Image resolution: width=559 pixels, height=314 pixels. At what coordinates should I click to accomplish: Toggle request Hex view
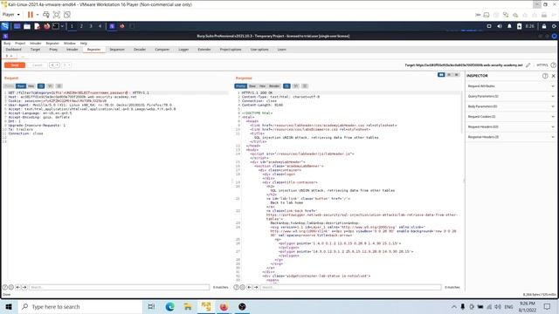pos(31,86)
